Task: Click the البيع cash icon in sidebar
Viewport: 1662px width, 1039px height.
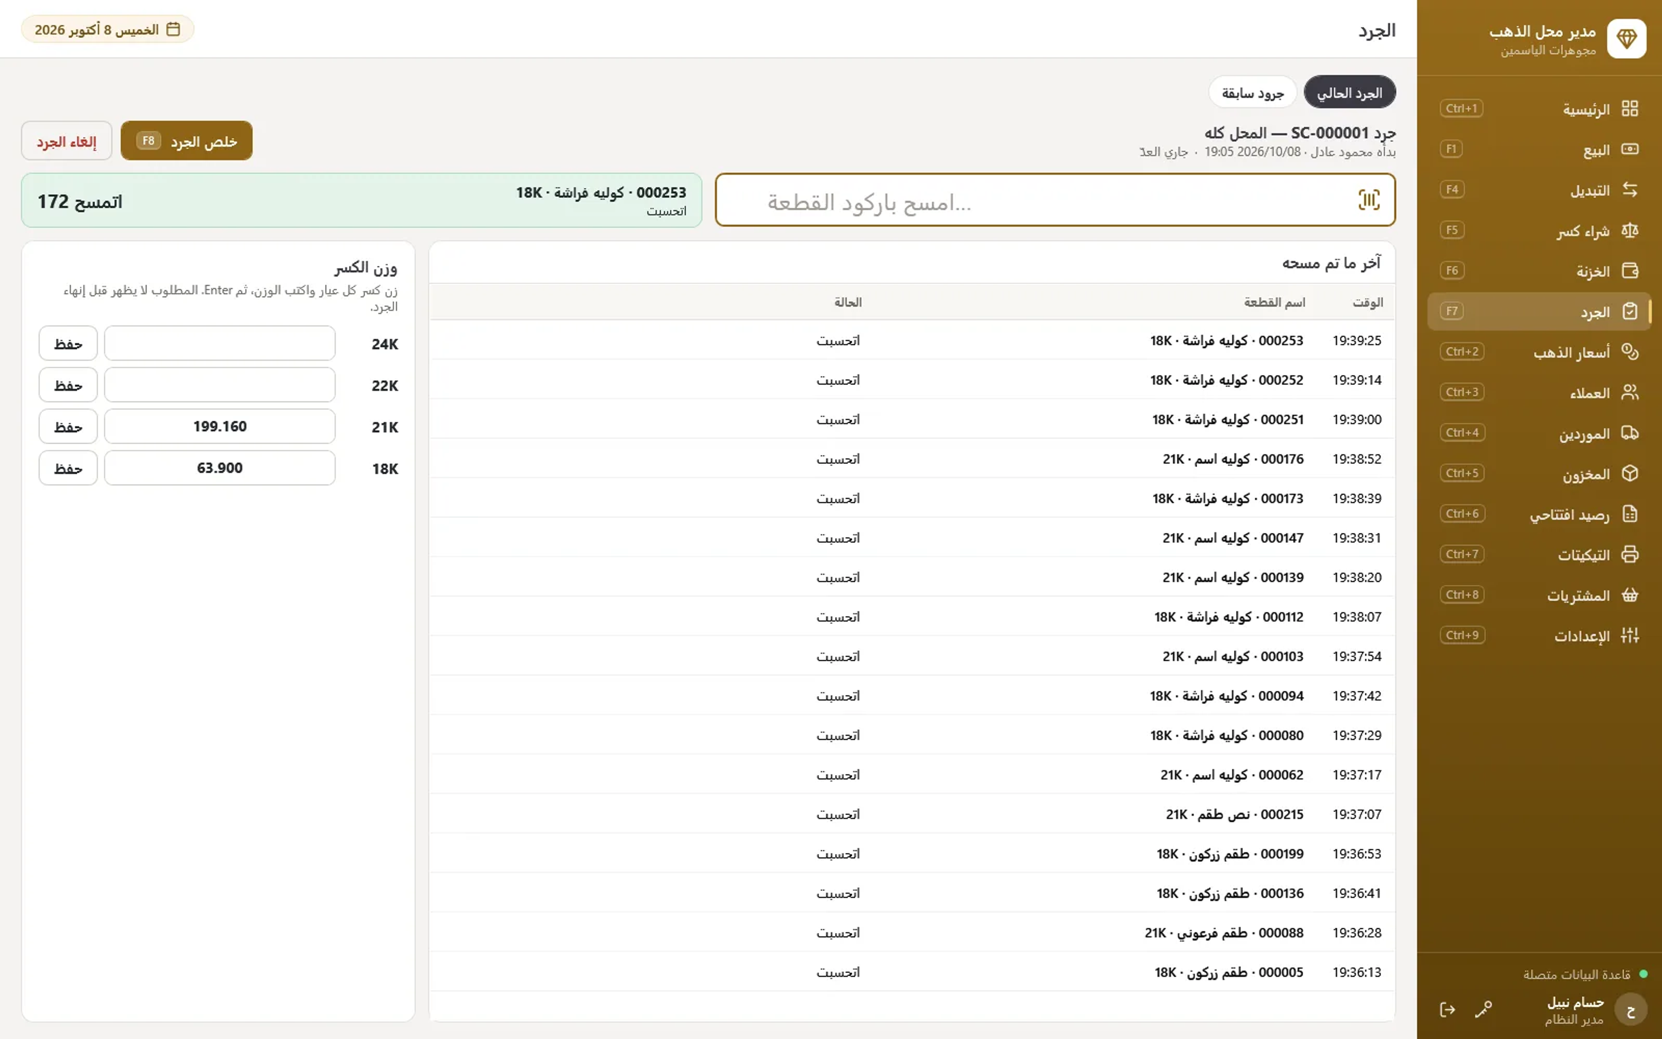Action: tap(1629, 149)
